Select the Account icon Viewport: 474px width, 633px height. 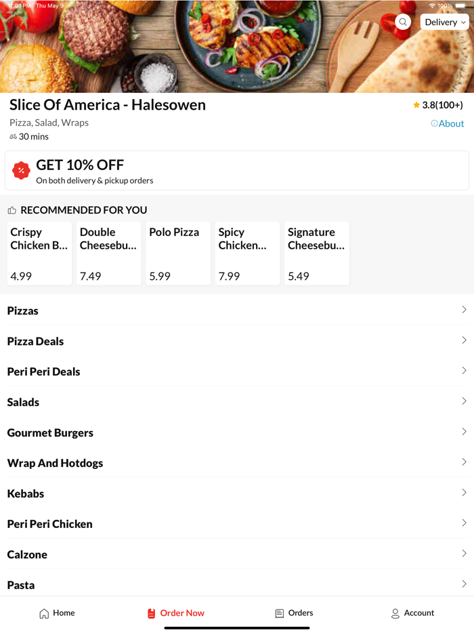point(394,613)
